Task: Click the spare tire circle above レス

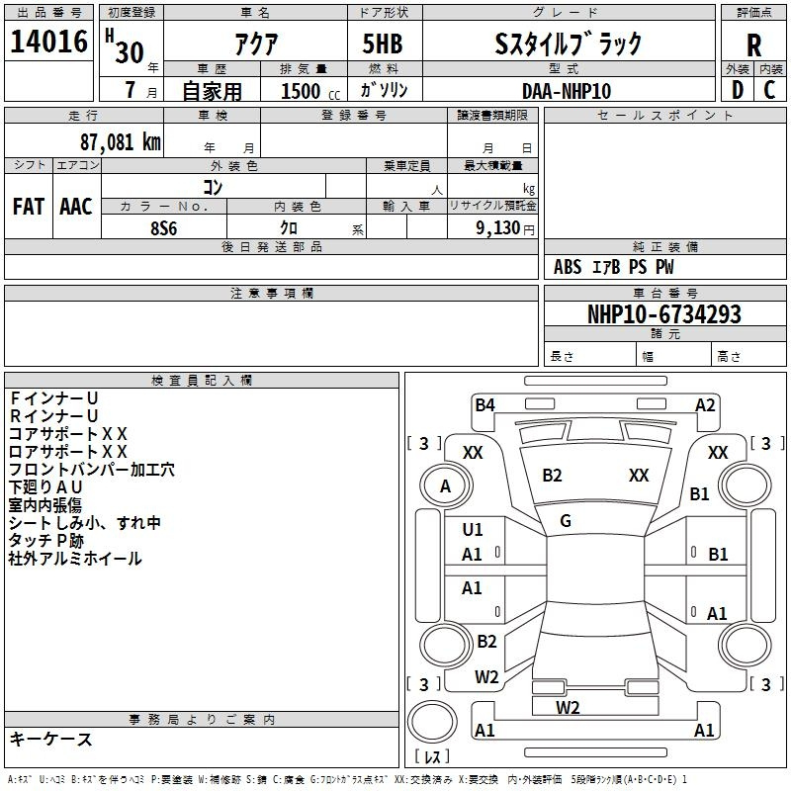Action: pos(432,722)
